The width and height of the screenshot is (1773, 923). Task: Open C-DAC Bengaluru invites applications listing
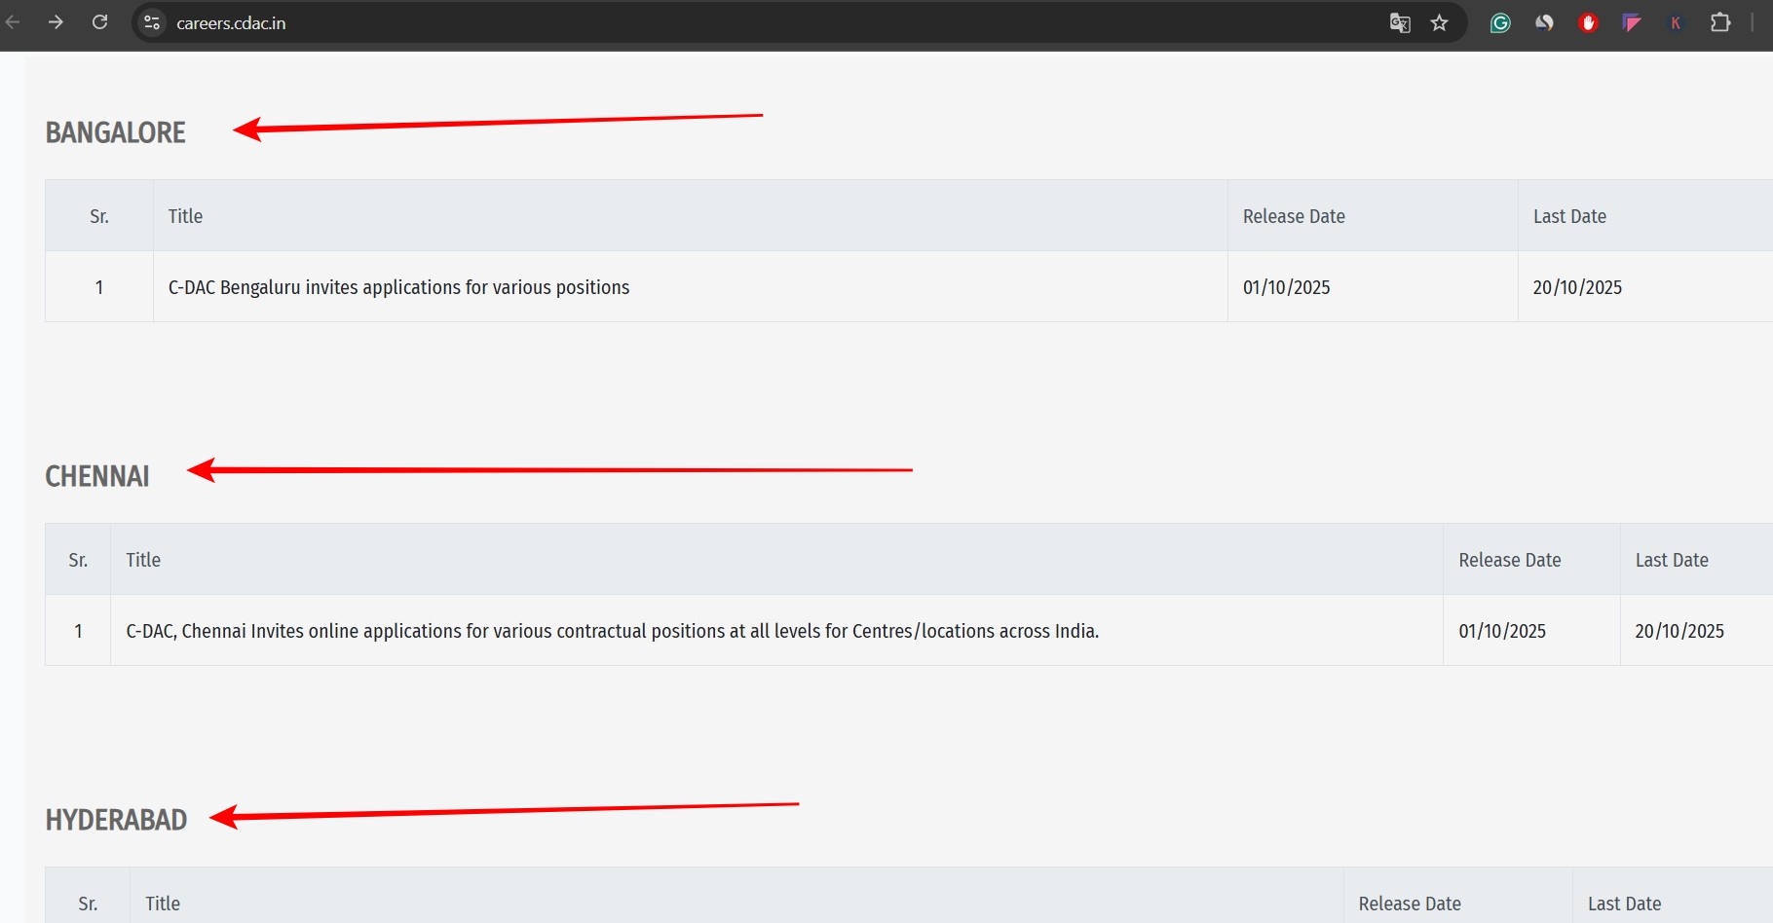398,287
